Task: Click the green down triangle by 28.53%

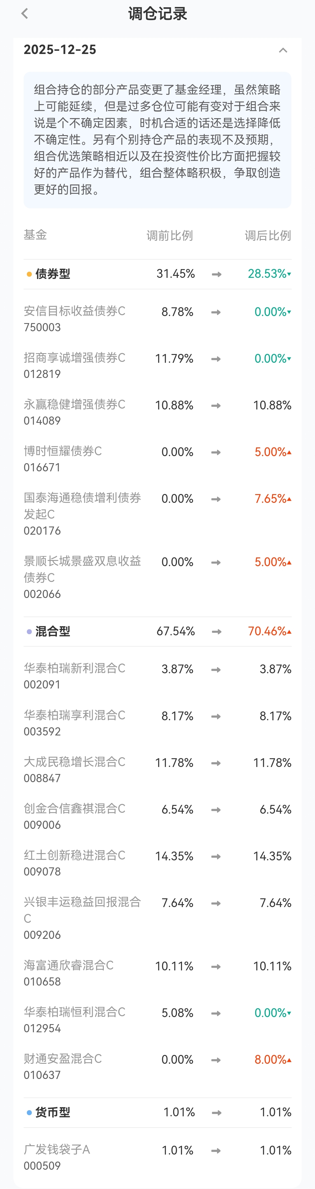Action: [289, 274]
